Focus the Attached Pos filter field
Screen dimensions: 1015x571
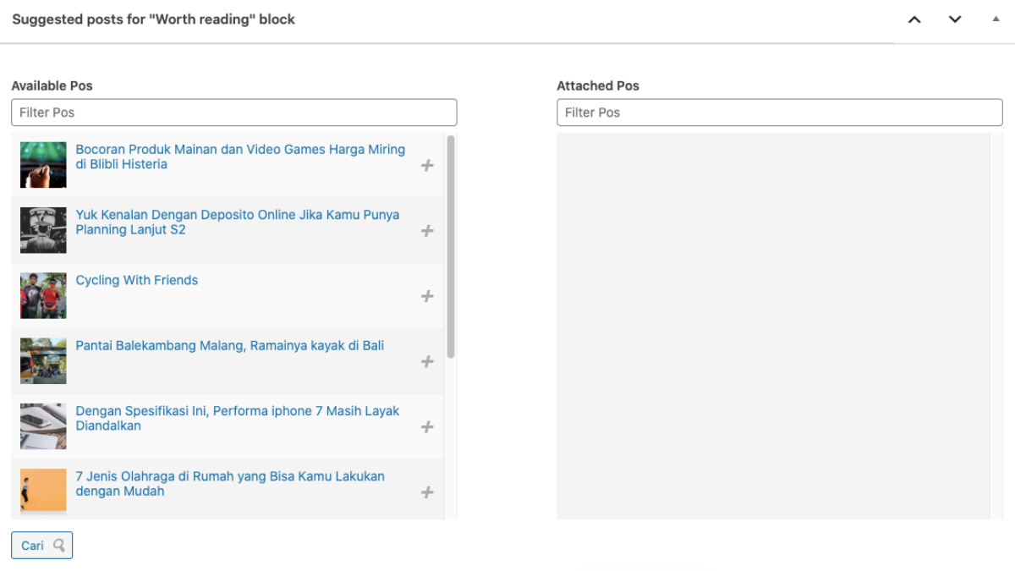coord(779,113)
